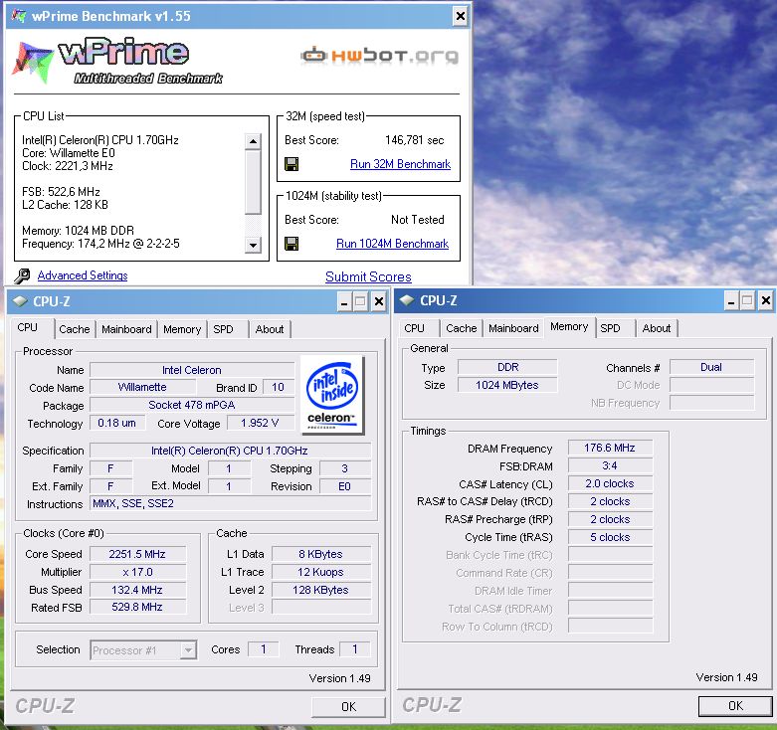
Task: Click Submit Scores link
Action: (368, 276)
